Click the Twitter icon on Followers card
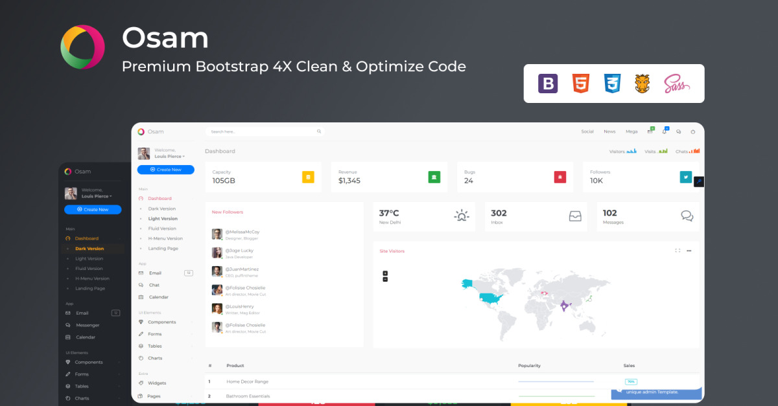The height and width of the screenshot is (406, 778). [x=685, y=177]
